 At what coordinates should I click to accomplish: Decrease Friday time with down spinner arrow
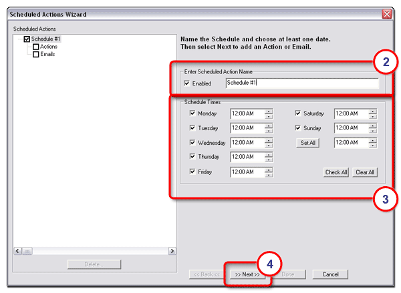(269, 174)
